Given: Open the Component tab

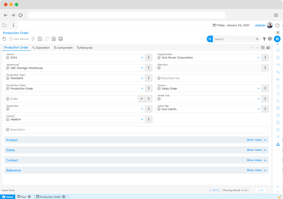Looking at the screenshot, I should coord(63,48).
